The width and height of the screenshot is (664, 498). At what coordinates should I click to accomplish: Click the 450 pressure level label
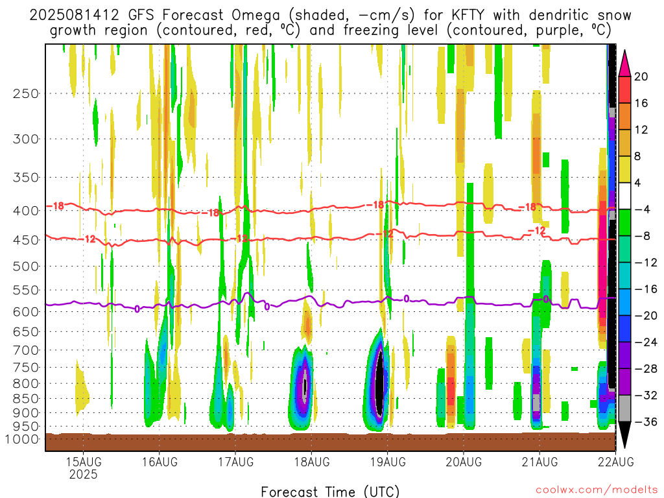tap(26, 240)
